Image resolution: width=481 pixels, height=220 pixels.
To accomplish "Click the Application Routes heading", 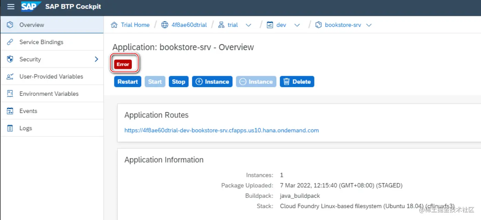I will (x=157, y=115).
